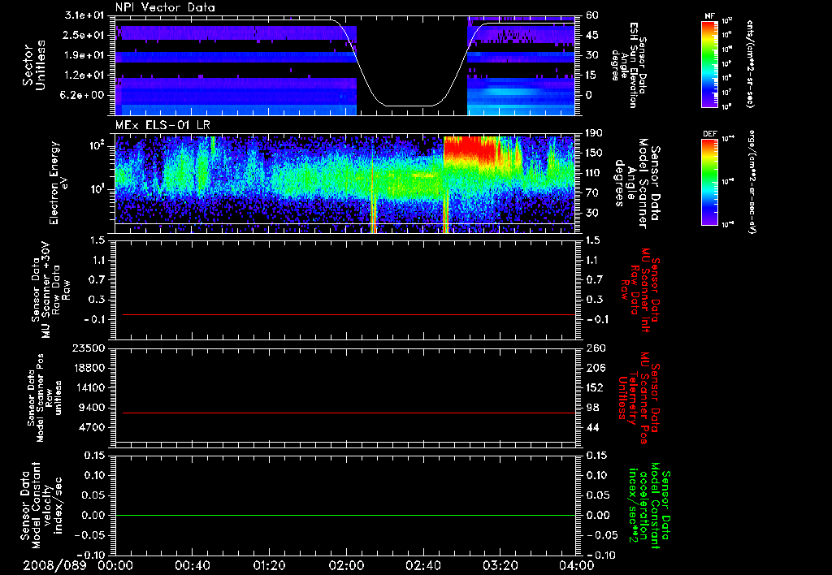Click the "02:00" time tick label
The image size is (832, 575).
coord(346,565)
